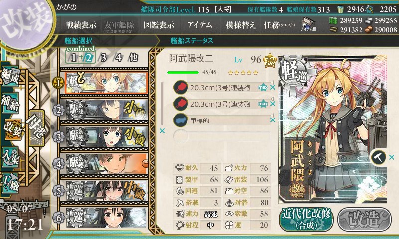Select fleet 3 tab
Screen dimensions: 399x239
pos(103,58)
